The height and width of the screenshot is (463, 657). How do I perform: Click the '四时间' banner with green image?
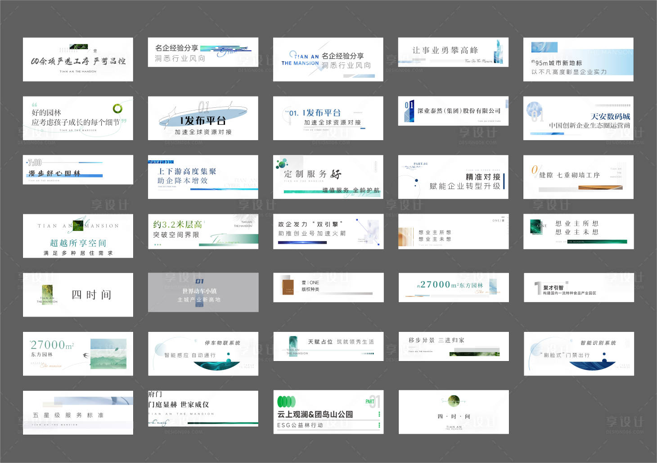pos(78,295)
